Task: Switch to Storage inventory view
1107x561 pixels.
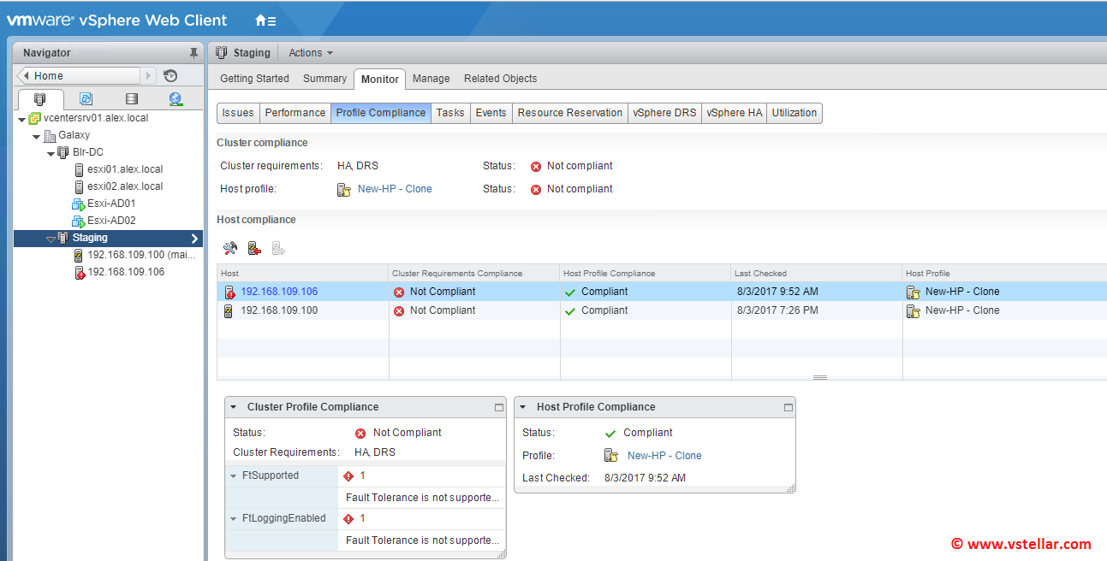Action: click(x=131, y=99)
